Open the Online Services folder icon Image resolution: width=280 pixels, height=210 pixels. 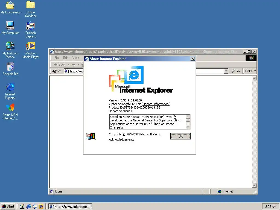pyautogui.click(x=31, y=9)
